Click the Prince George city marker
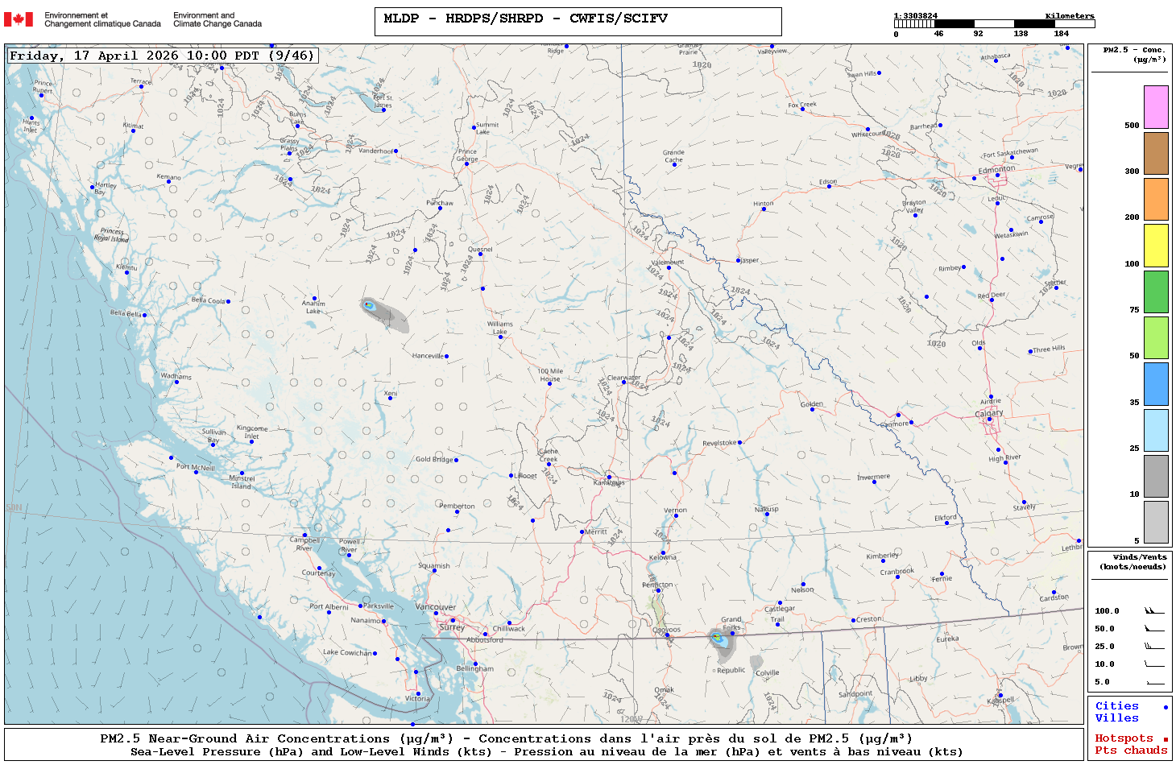 pyautogui.click(x=466, y=163)
